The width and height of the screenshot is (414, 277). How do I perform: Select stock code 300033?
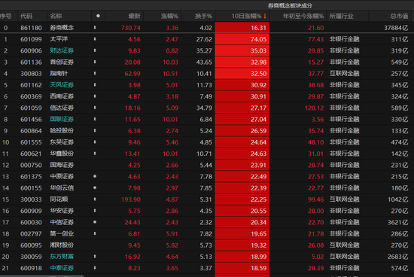pos(31,199)
